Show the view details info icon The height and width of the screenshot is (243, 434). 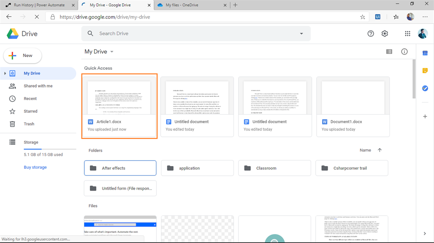coord(404,52)
